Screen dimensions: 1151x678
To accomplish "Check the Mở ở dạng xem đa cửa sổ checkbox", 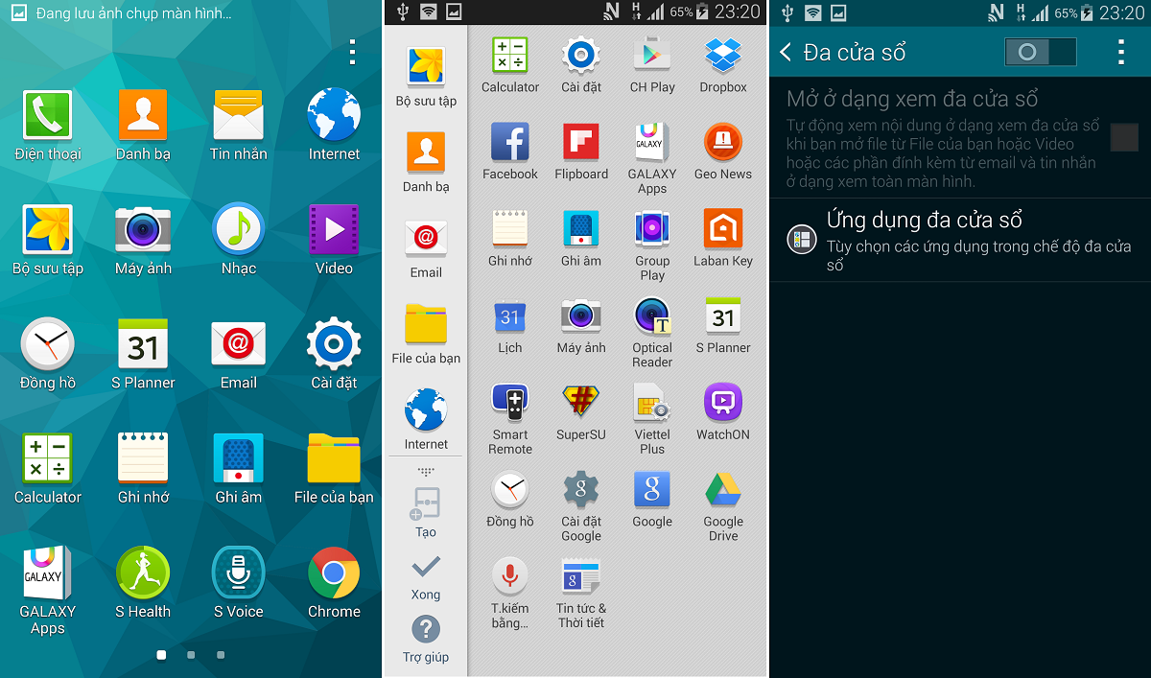I will point(1124,137).
